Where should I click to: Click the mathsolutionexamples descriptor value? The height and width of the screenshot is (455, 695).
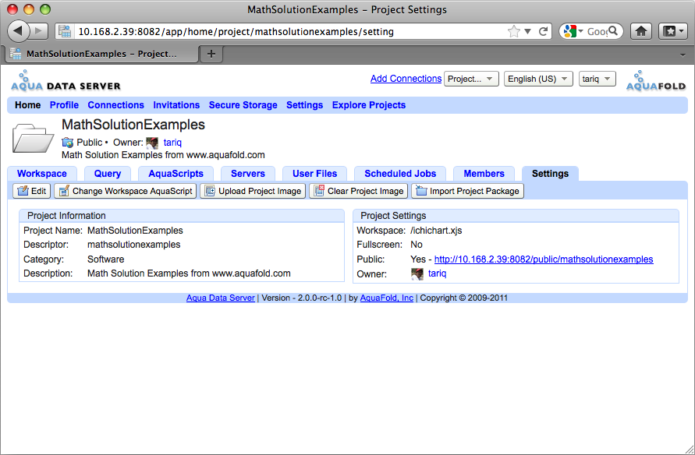(x=134, y=245)
